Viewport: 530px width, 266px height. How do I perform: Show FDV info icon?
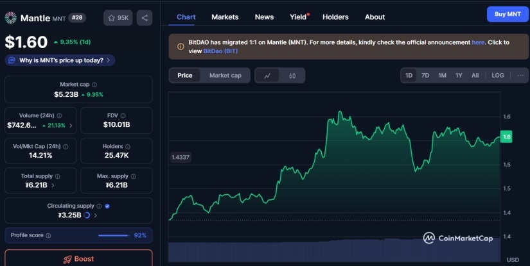pyautogui.click(x=123, y=115)
